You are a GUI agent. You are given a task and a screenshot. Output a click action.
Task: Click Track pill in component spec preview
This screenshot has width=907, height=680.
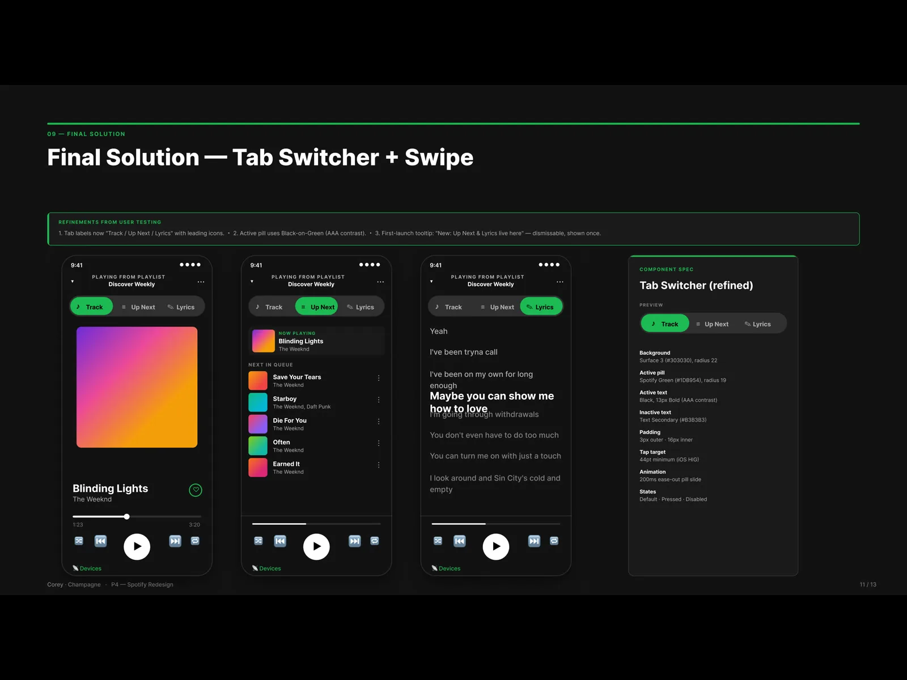(665, 324)
